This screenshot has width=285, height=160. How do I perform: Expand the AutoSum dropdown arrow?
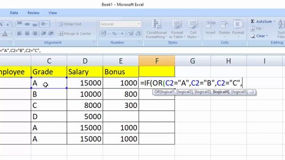coord(274,21)
